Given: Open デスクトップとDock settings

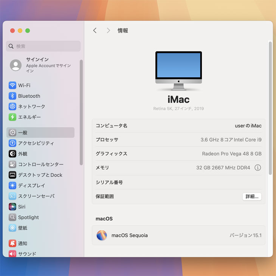Looking at the screenshot, I should [40, 175].
